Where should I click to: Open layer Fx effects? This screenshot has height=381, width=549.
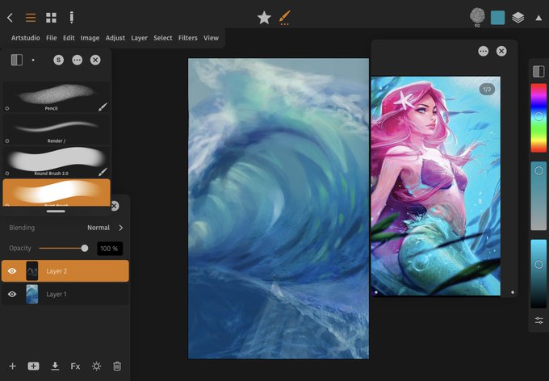click(x=75, y=366)
